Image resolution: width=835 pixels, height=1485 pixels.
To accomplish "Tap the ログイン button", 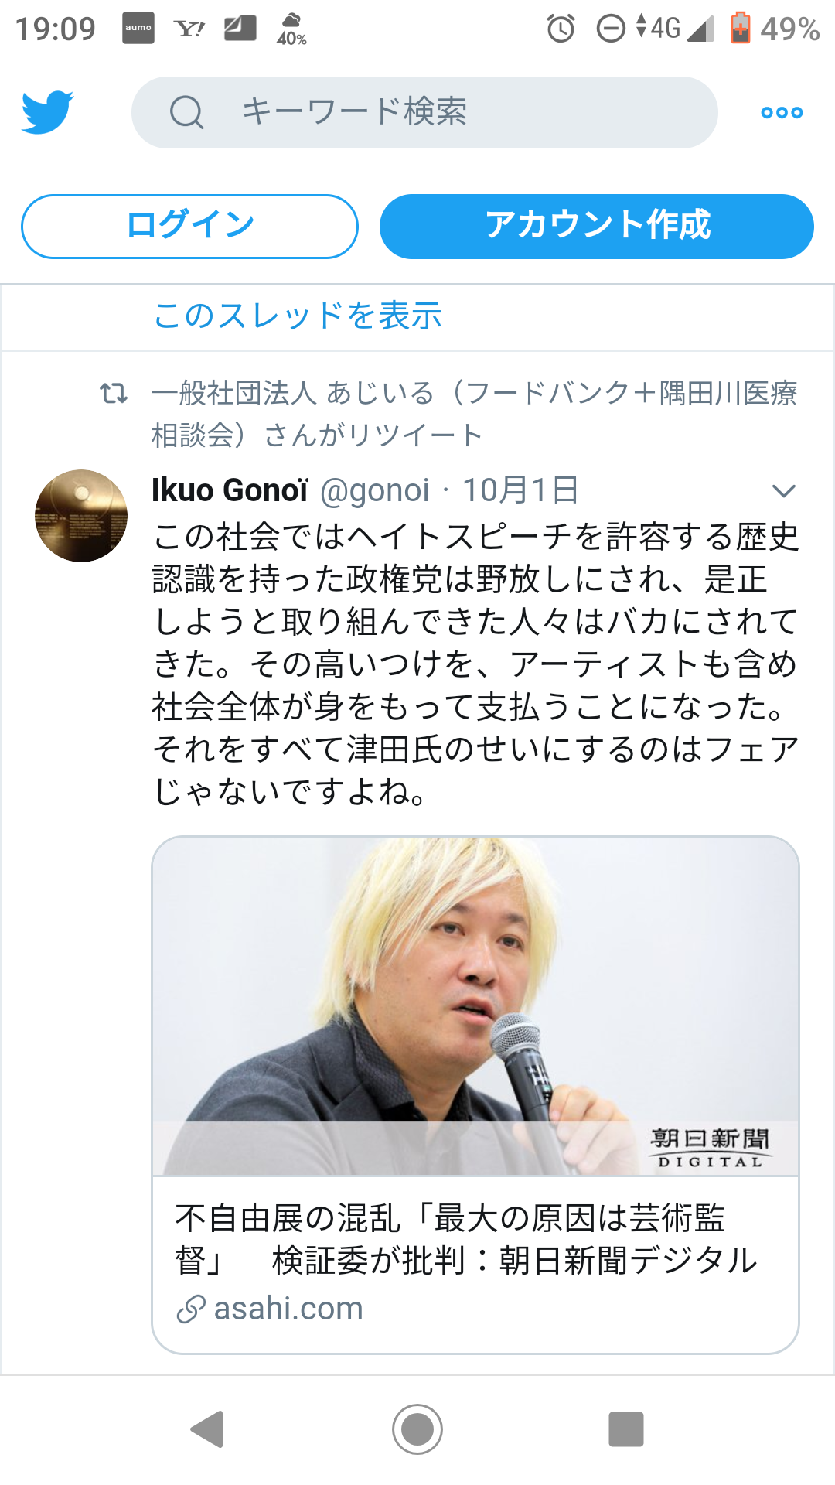I will 189,226.
